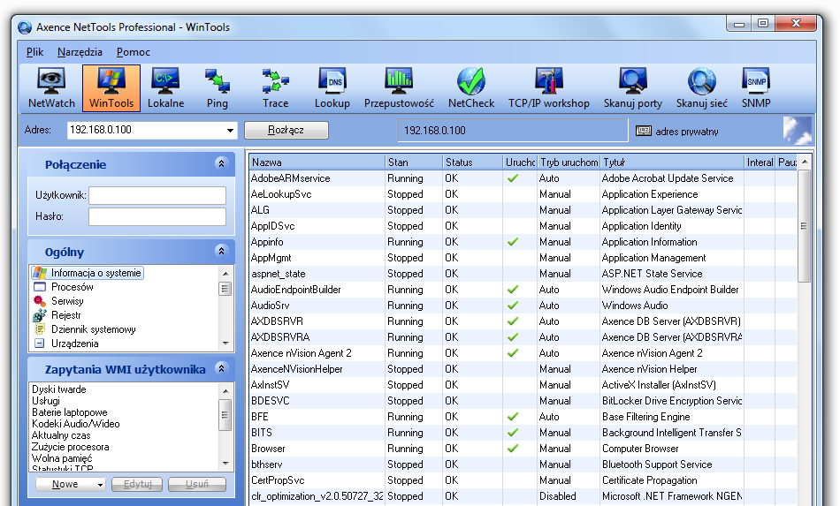Select the Usługi WMI query
This screenshot has height=506, width=840.
46,401
